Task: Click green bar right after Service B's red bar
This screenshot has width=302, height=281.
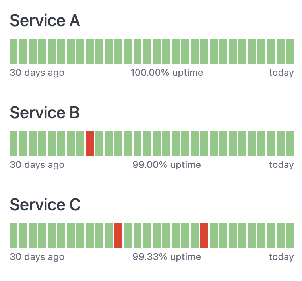Action: coord(99,144)
